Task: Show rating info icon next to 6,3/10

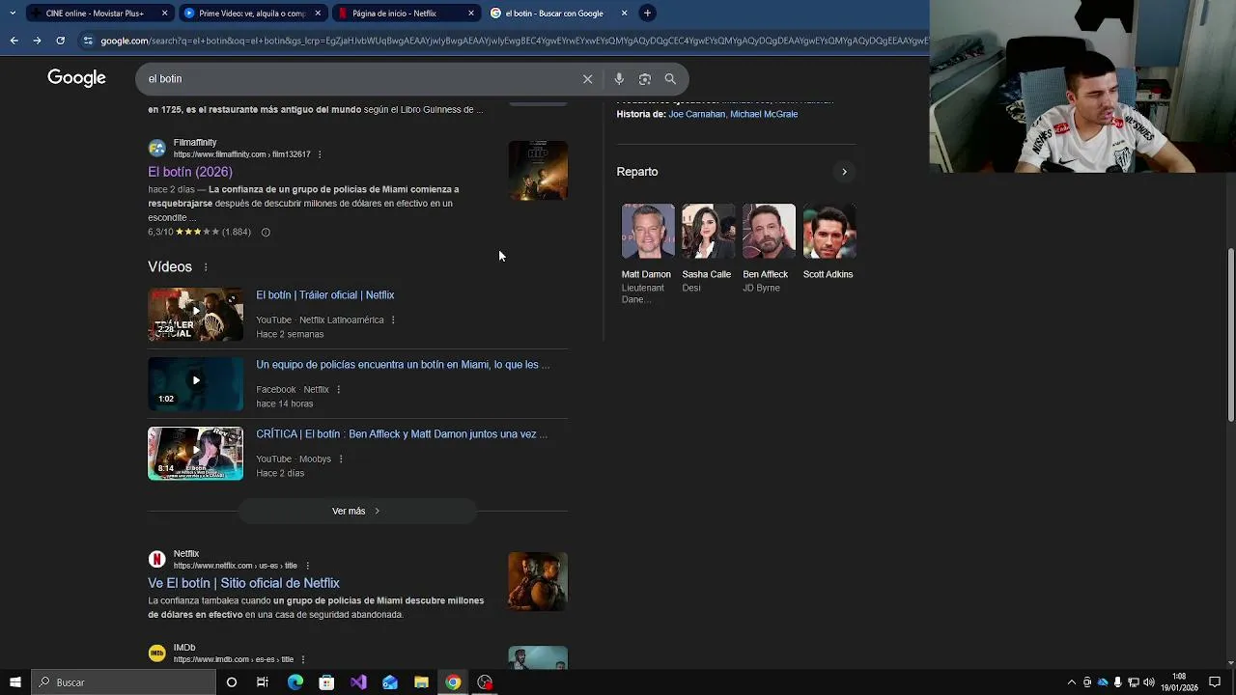Action: click(x=266, y=233)
